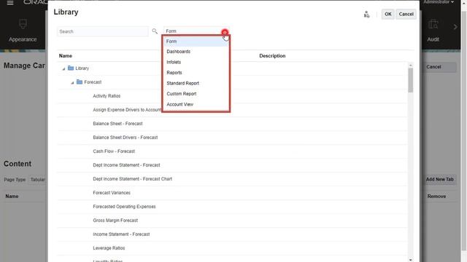Select Dashboards in the dropdown list
This screenshot has width=467, height=262.
196,52
